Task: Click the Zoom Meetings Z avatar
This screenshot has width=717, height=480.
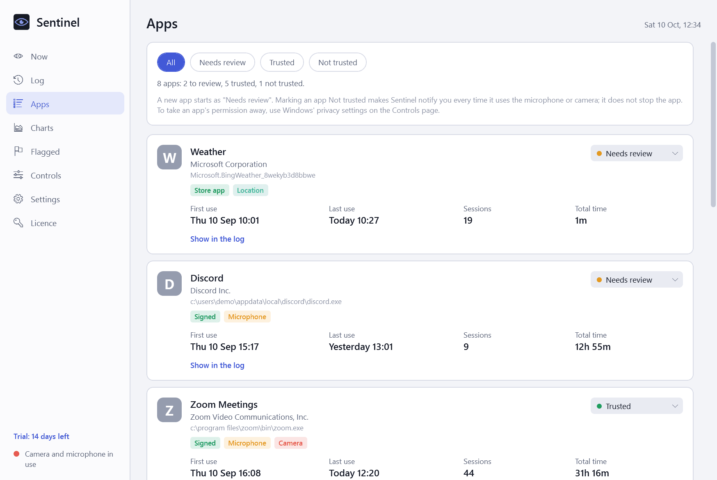Action: coord(169,410)
